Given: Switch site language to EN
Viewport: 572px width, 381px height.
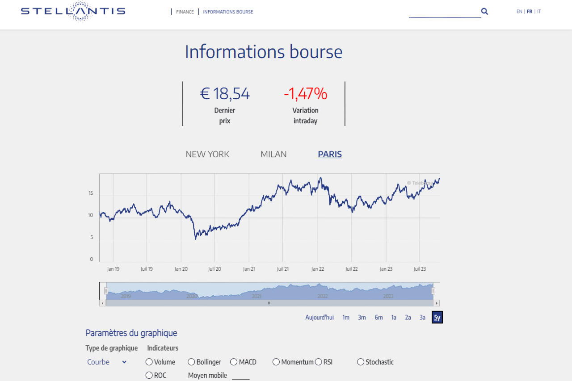Looking at the screenshot, I should point(519,11).
